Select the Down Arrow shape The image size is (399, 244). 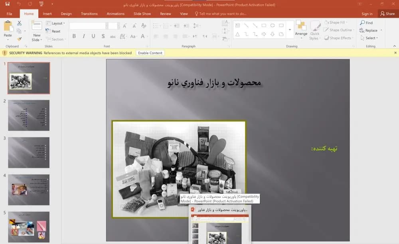(x=273, y=34)
